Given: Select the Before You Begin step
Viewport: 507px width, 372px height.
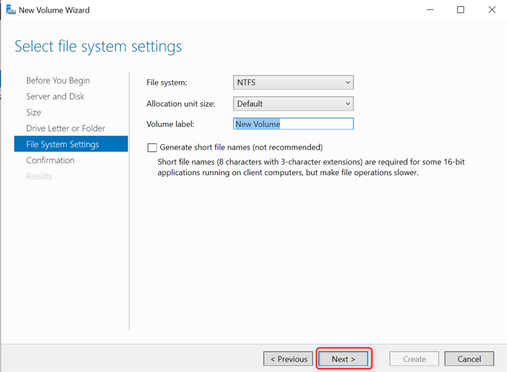Looking at the screenshot, I should [58, 80].
